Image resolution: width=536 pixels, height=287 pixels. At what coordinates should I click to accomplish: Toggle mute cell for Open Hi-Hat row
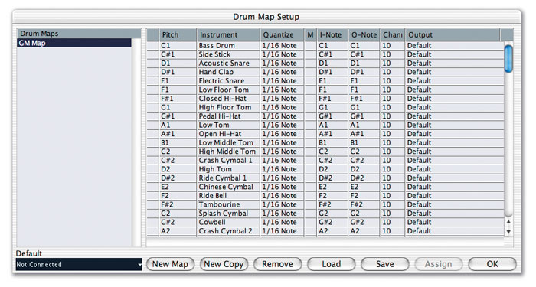point(310,134)
